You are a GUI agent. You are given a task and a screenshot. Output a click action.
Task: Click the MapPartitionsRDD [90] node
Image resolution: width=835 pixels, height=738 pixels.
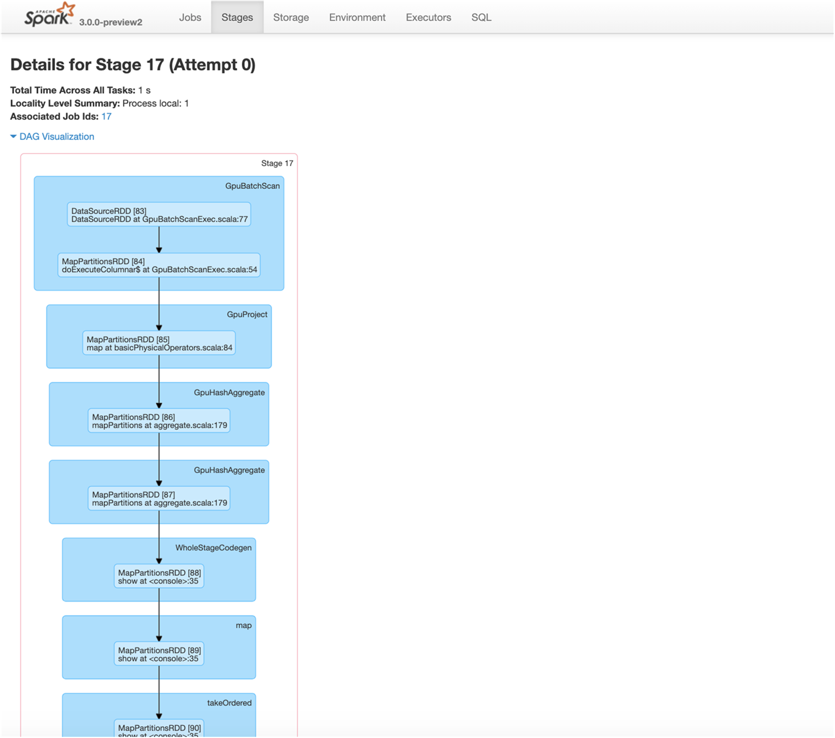point(159,729)
